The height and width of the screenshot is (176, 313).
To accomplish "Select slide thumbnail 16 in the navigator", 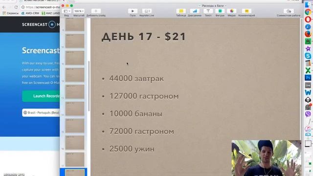I will point(75,142).
